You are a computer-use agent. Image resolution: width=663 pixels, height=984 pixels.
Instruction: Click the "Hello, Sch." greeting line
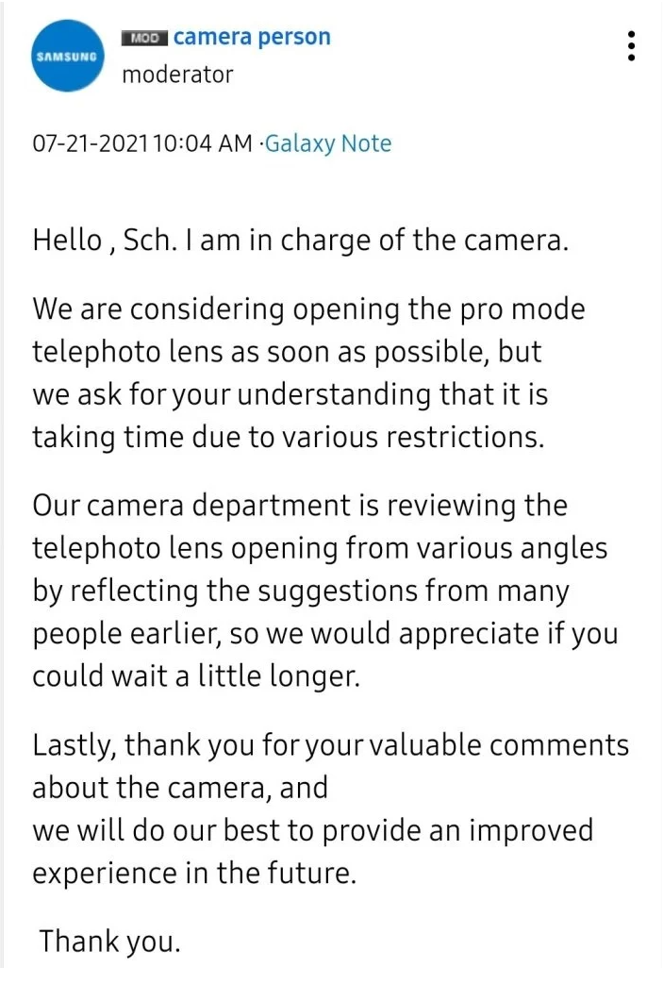pyautogui.click(x=301, y=241)
